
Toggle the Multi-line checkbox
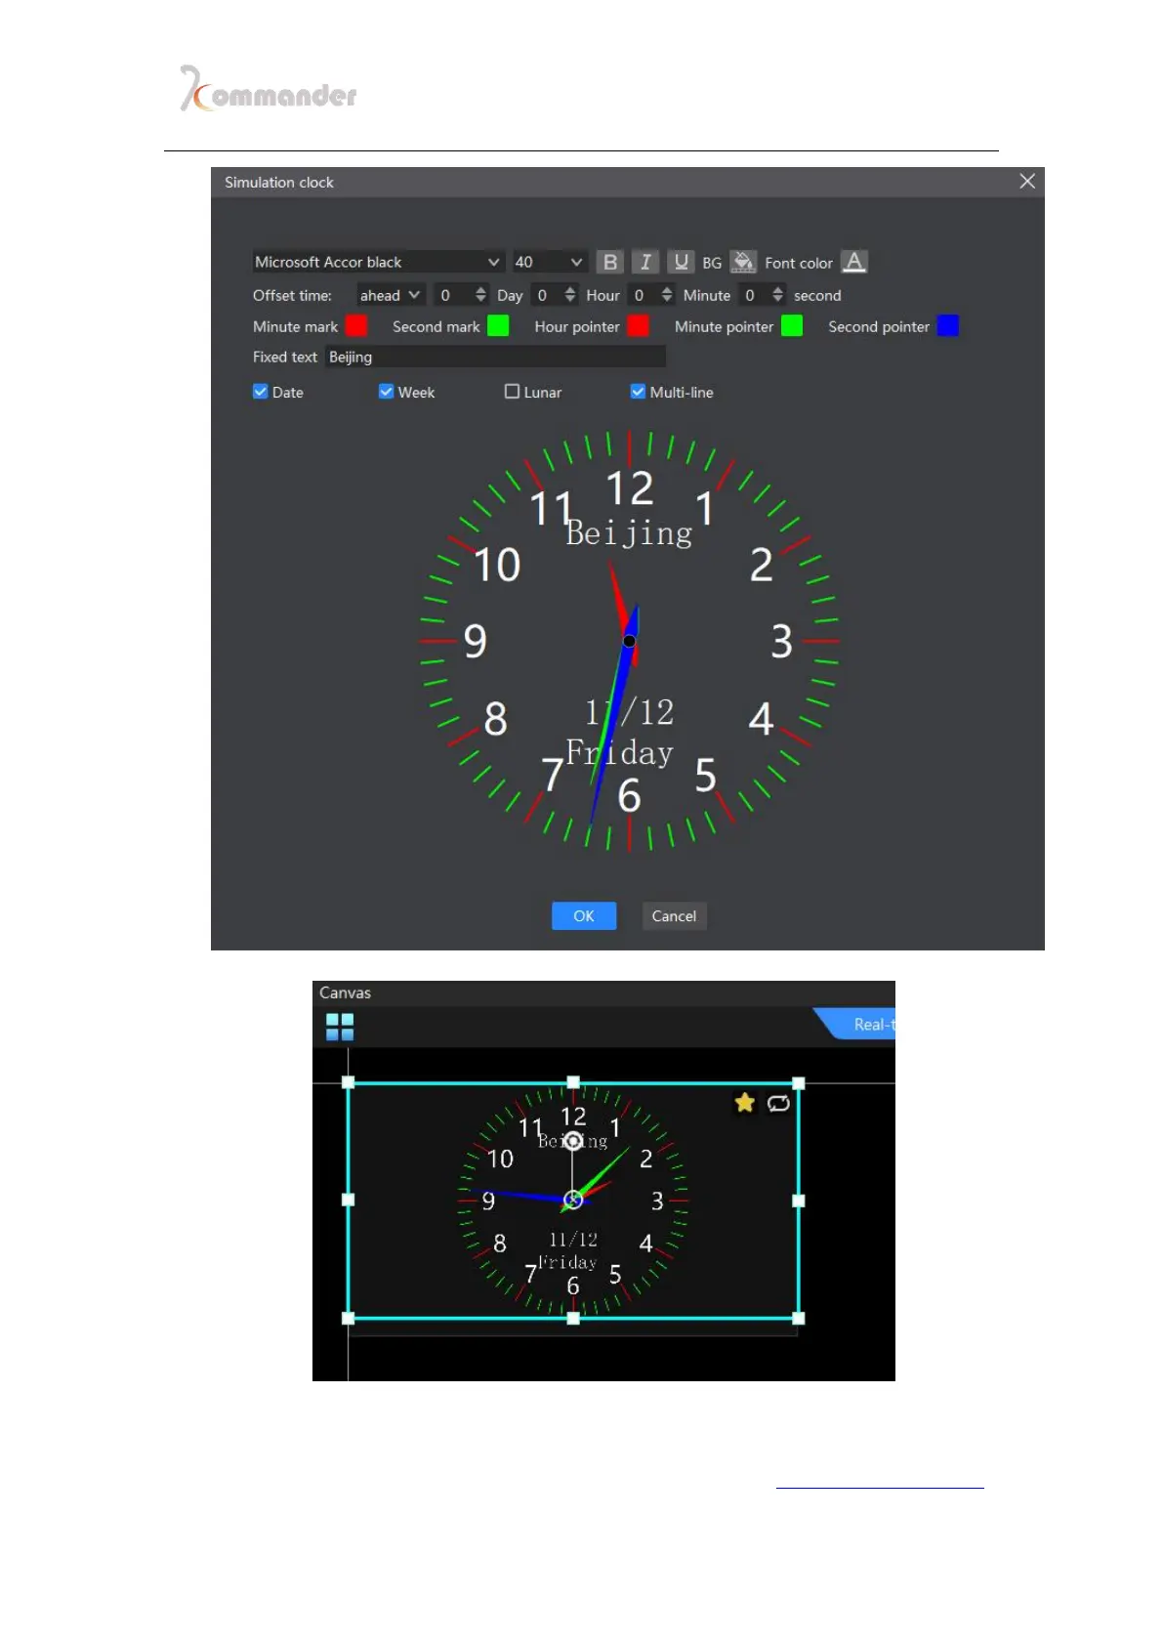(x=638, y=392)
